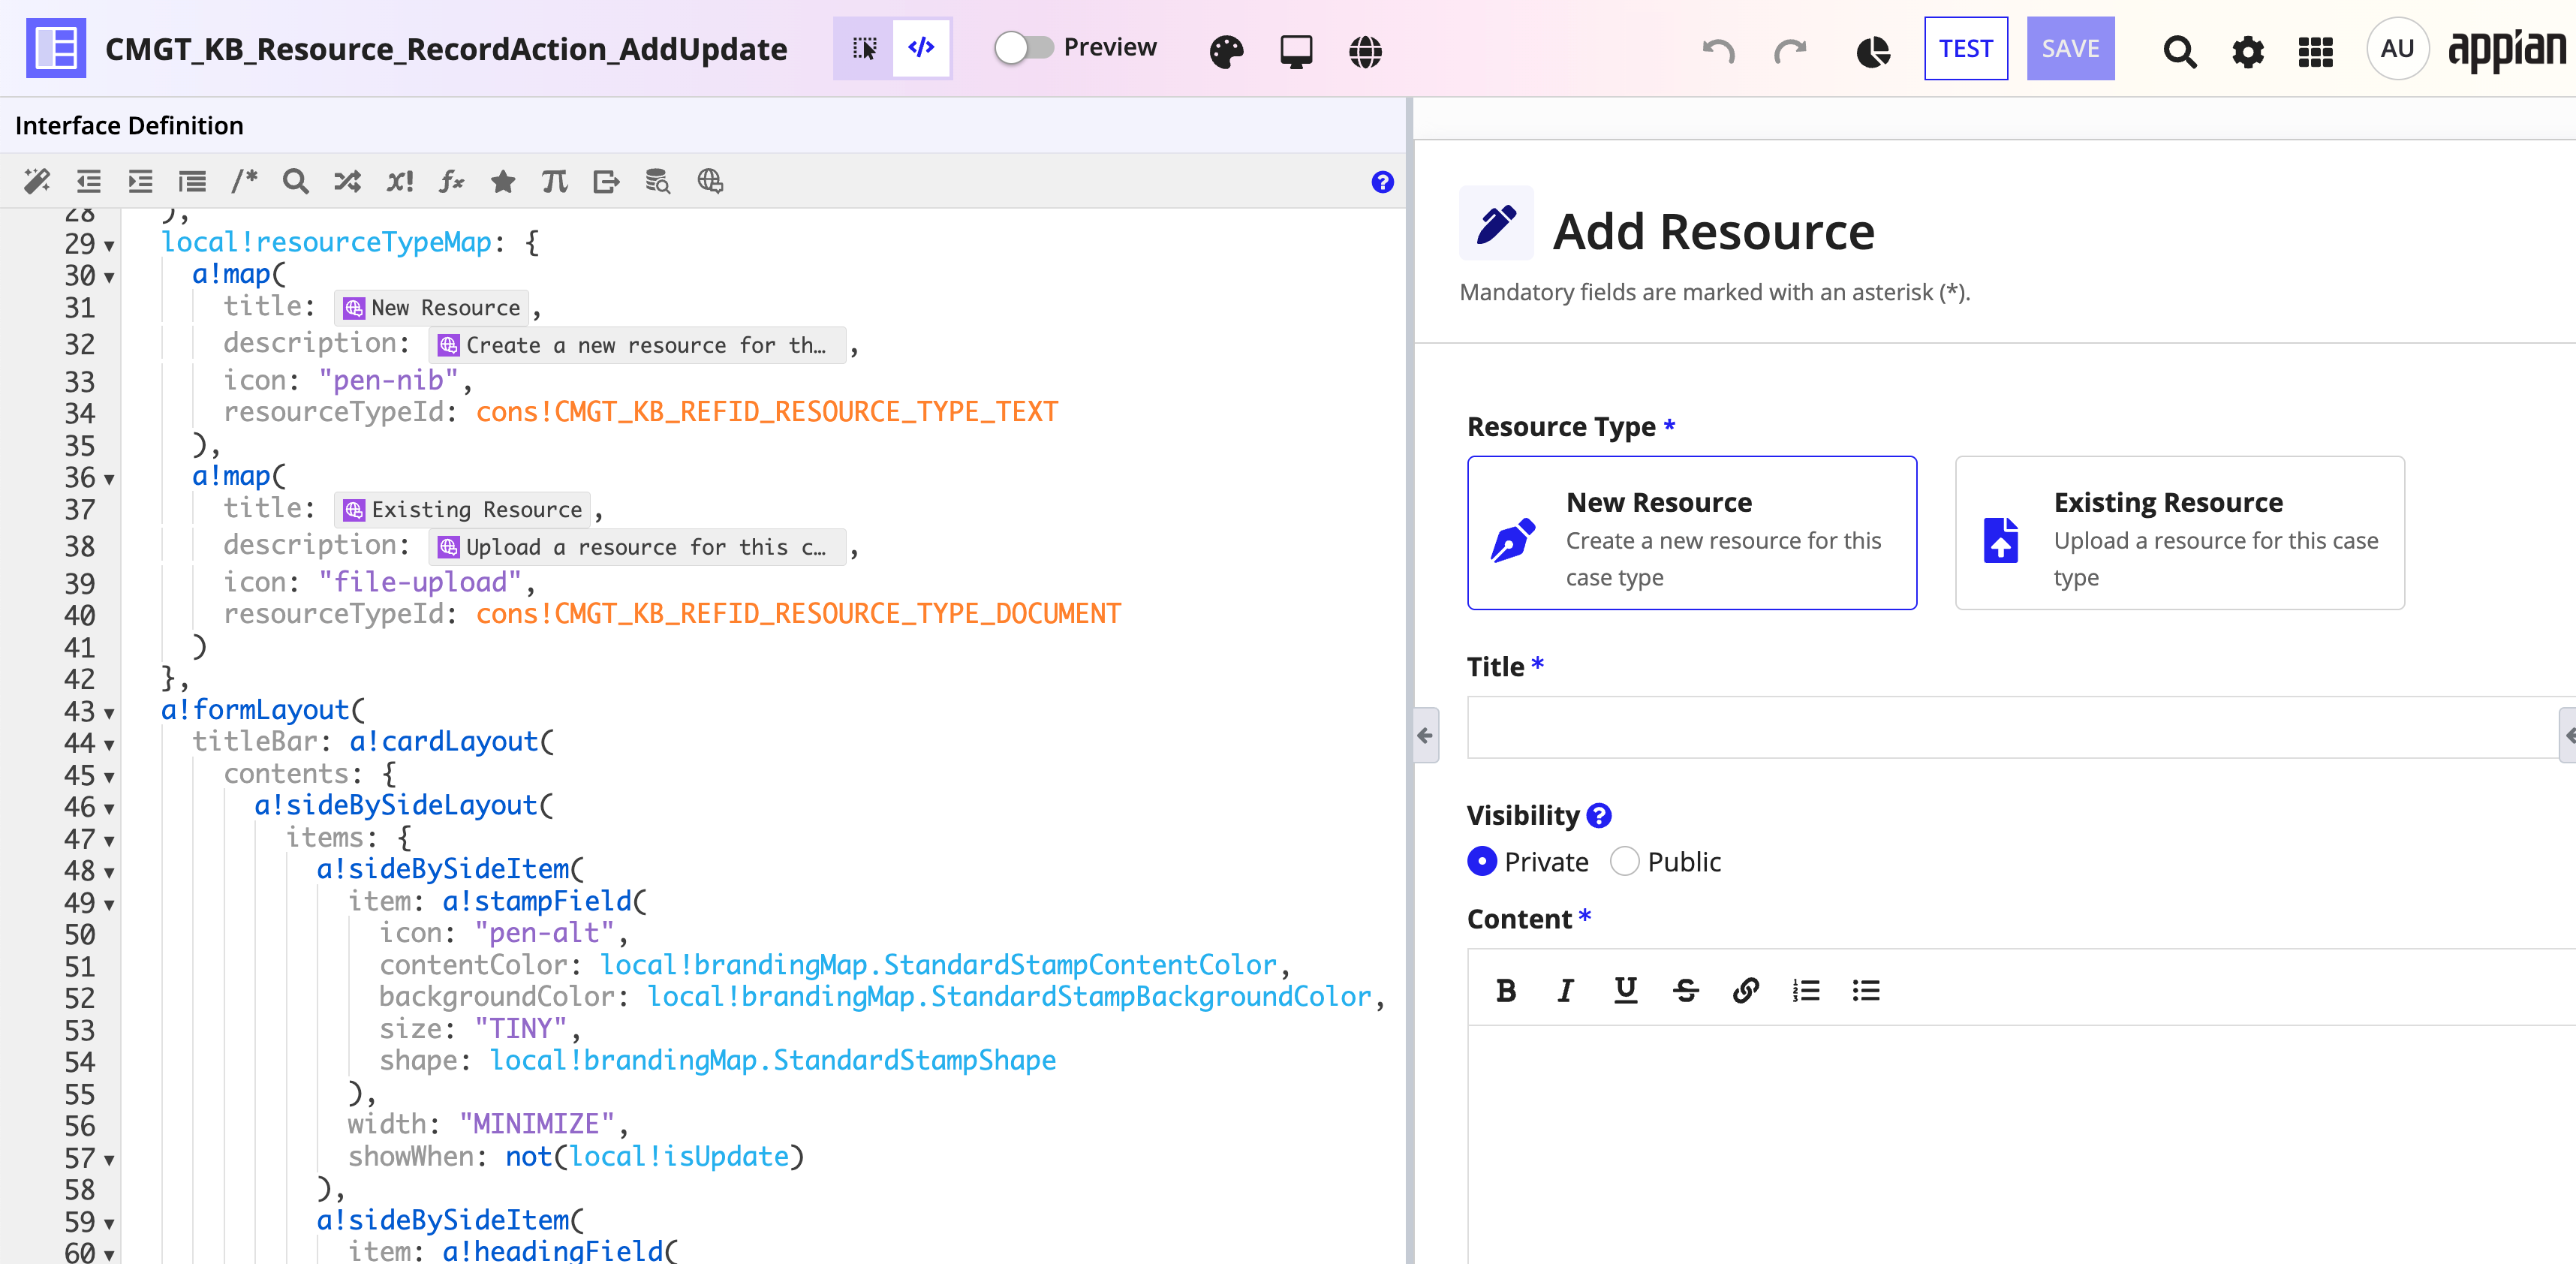Collapse code fold at line 30
Image resolution: width=2576 pixels, height=1264 pixels.
(109, 278)
